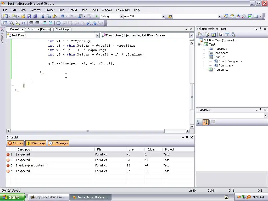This screenshot has height=201, width=268.
Task: Click the Undo arrow icon
Action: click(x=62, y=16)
